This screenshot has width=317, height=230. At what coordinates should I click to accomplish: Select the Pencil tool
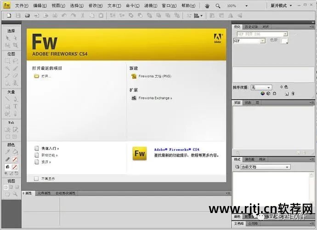7,75
